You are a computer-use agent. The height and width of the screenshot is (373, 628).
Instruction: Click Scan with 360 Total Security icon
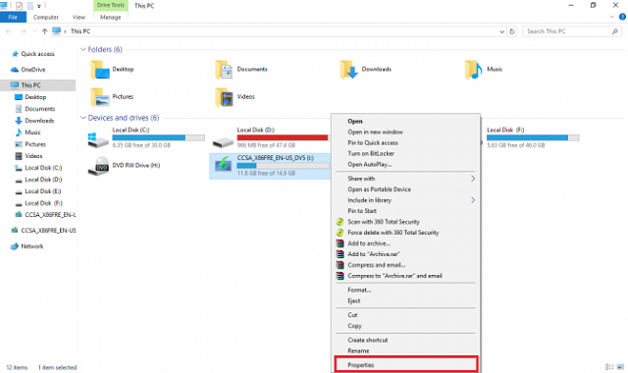(340, 222)
